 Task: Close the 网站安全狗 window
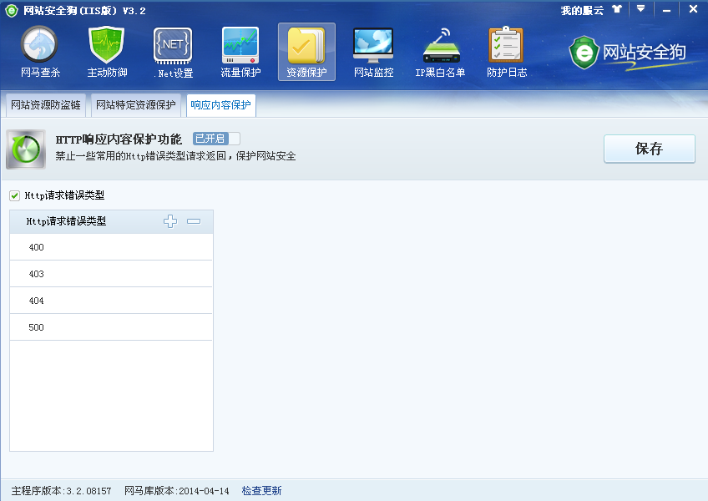click(x=693, y=9)
